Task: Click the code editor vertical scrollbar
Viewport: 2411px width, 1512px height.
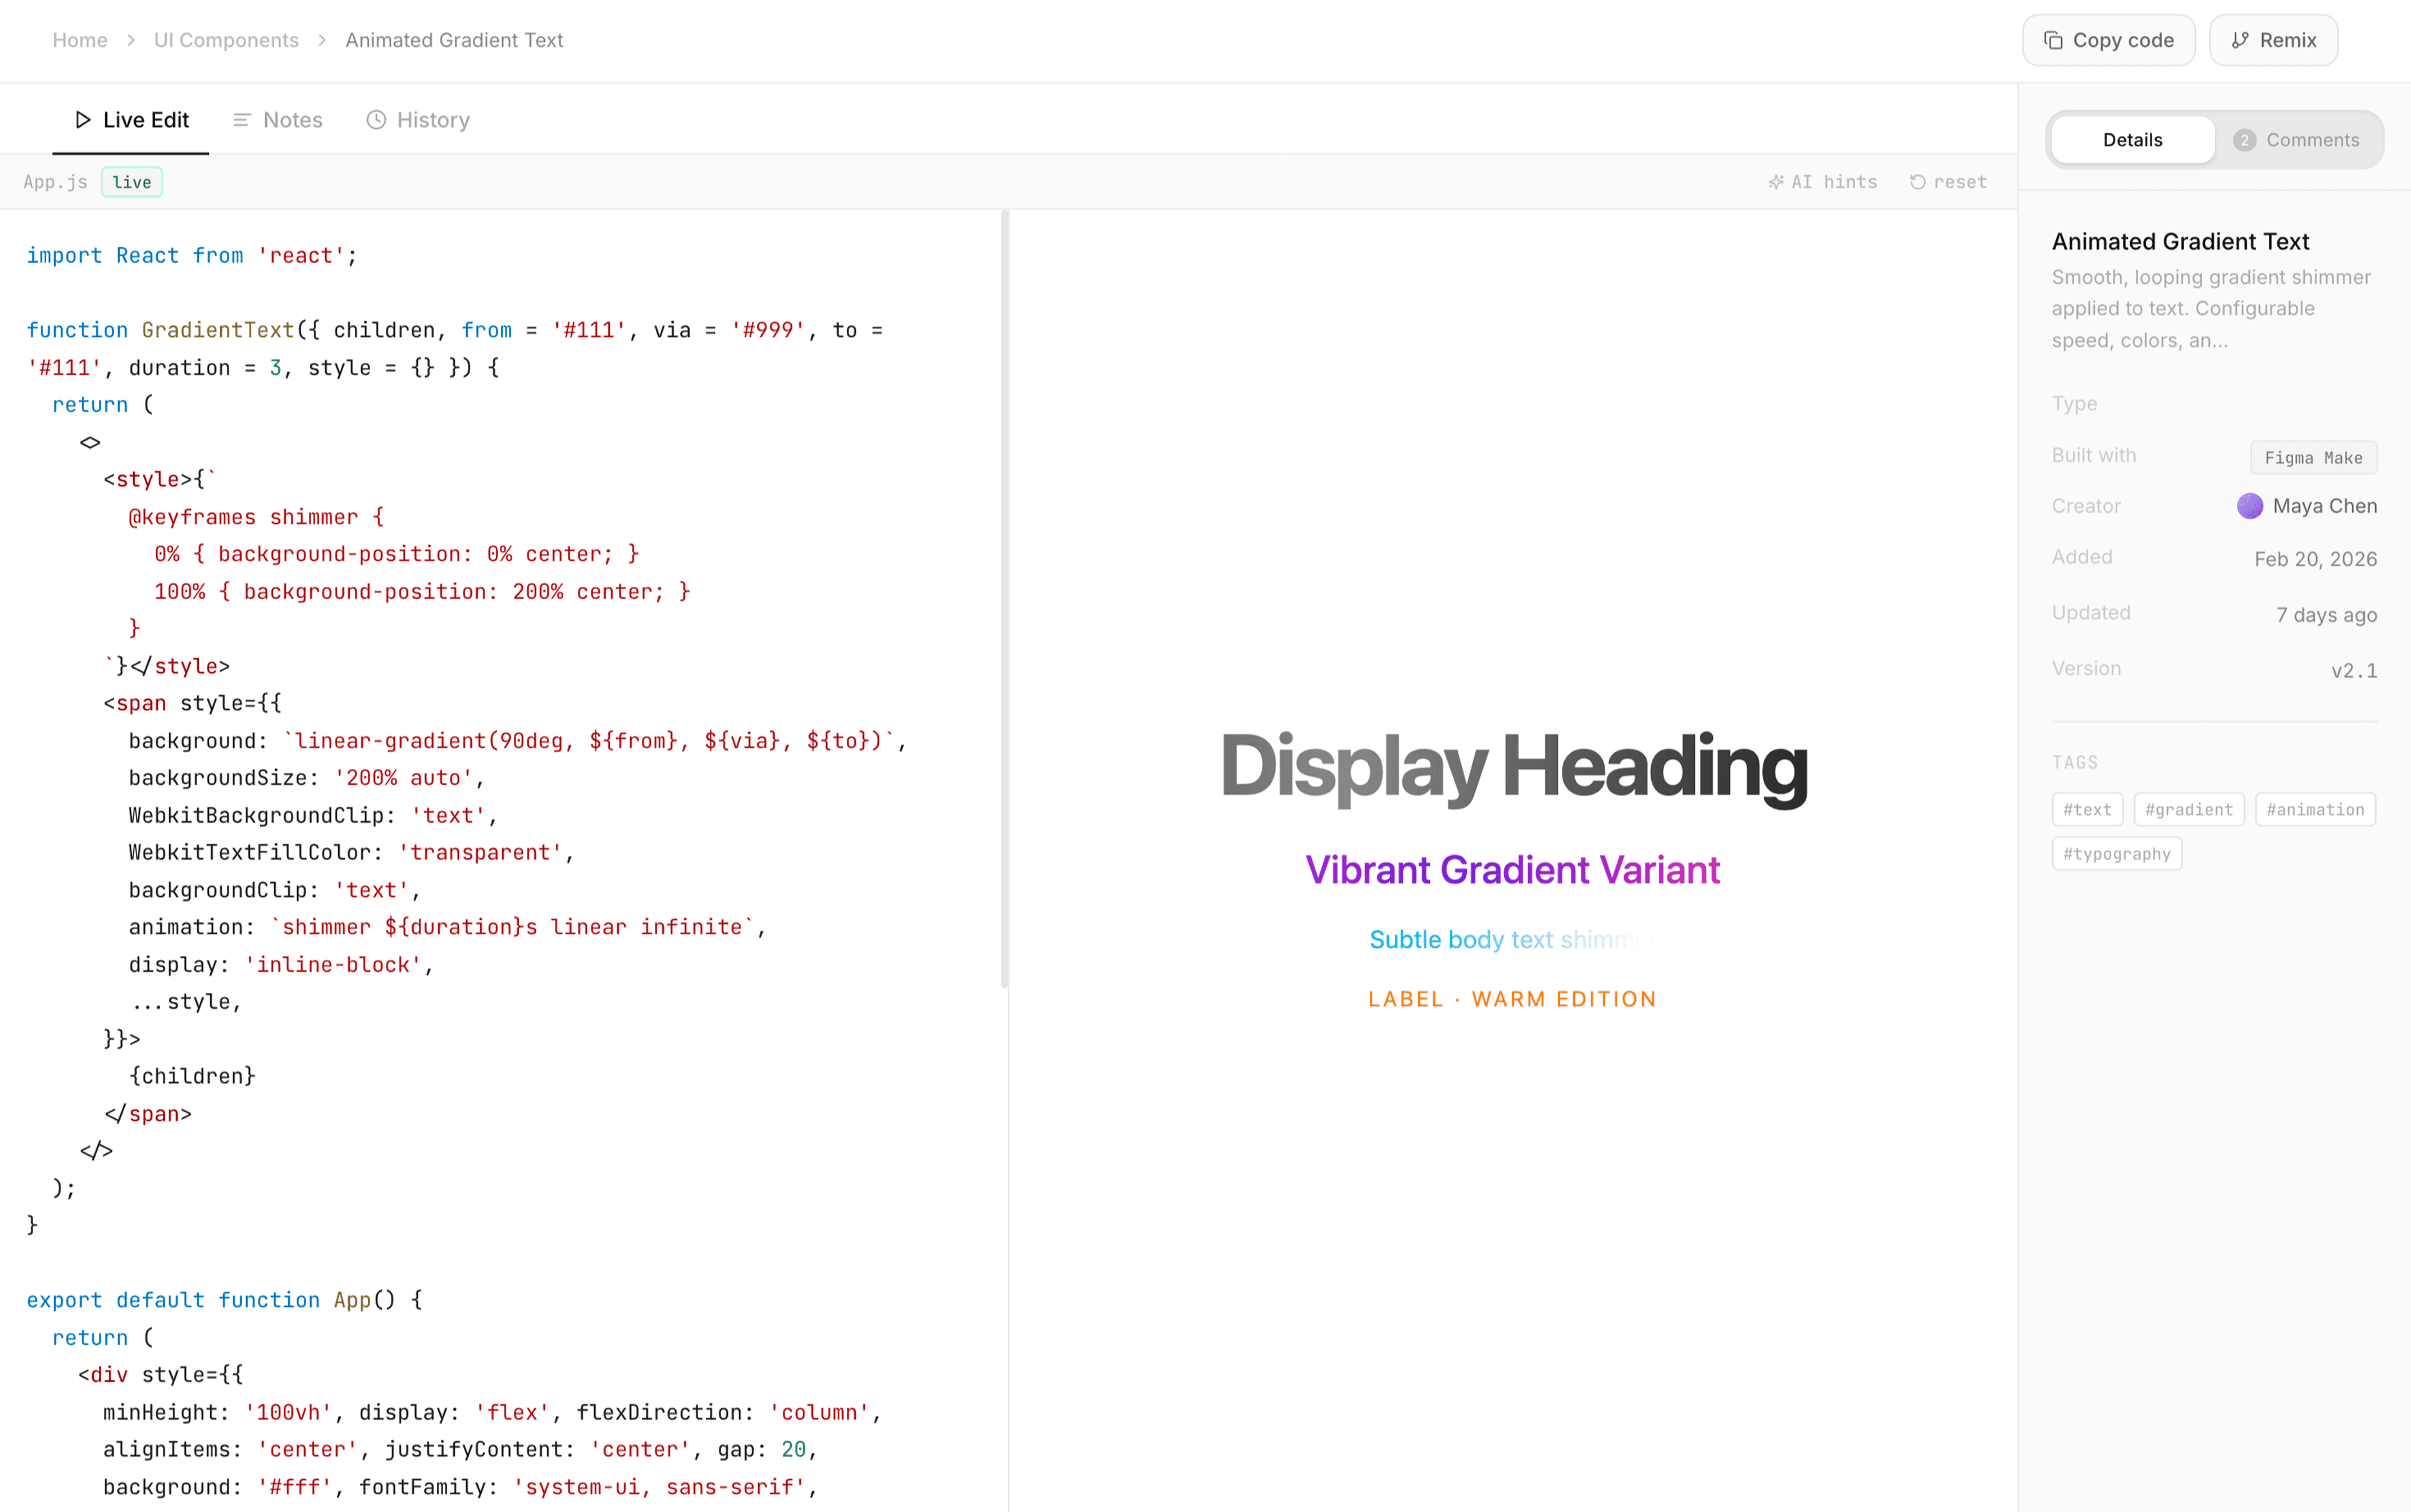Action: click(1004, 600)
